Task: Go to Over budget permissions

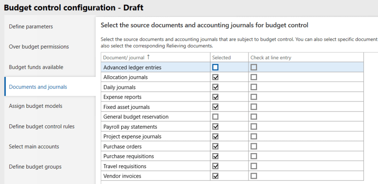Action: 39,47
